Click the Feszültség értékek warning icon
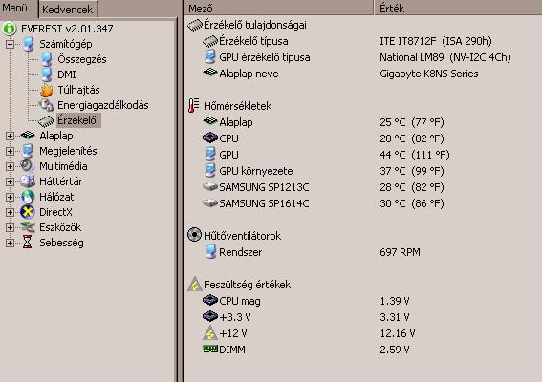 (x=195, y=284)
